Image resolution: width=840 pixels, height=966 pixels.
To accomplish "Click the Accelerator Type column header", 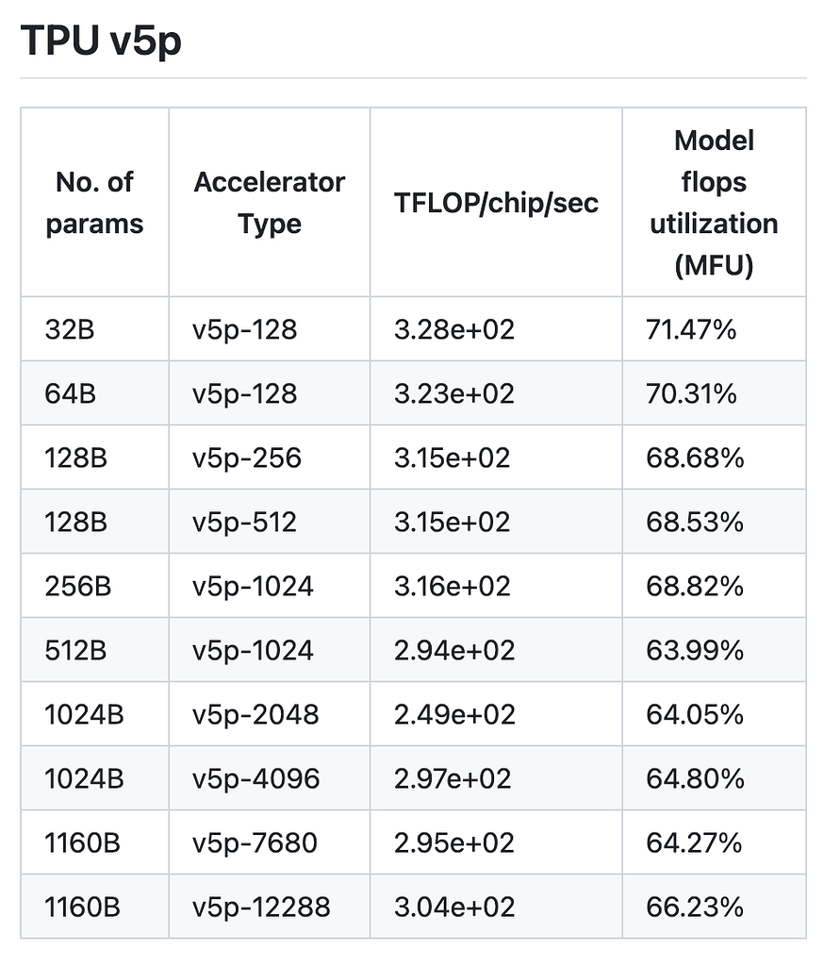I will click(270, 203).
